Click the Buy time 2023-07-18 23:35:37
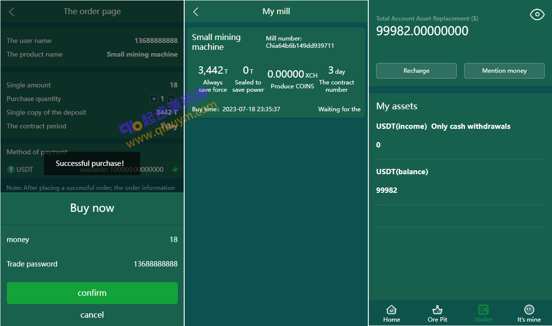Screen dimensions: 552x326 pos(236,109)
